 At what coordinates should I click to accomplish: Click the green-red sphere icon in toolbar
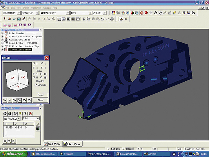click(132, 13)
